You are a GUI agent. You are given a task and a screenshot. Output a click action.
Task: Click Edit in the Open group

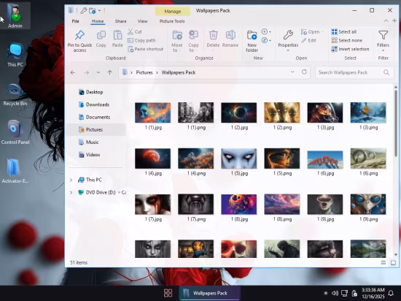(308, 40)
